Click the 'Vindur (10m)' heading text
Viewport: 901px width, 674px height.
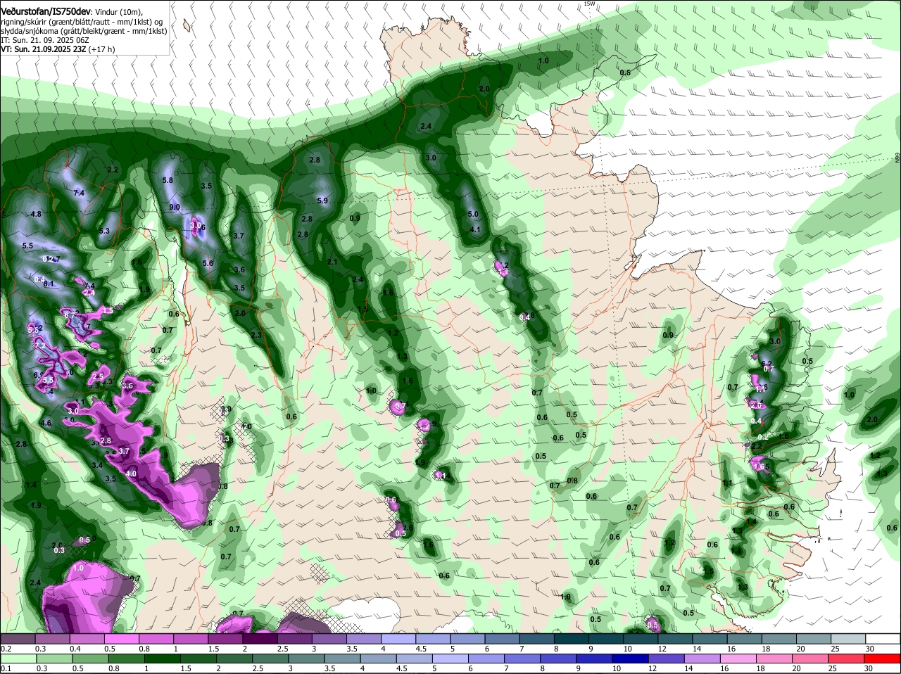click(x=118, y=12)
